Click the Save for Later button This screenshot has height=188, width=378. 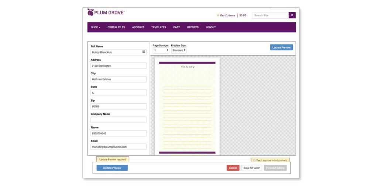point(252,168)
